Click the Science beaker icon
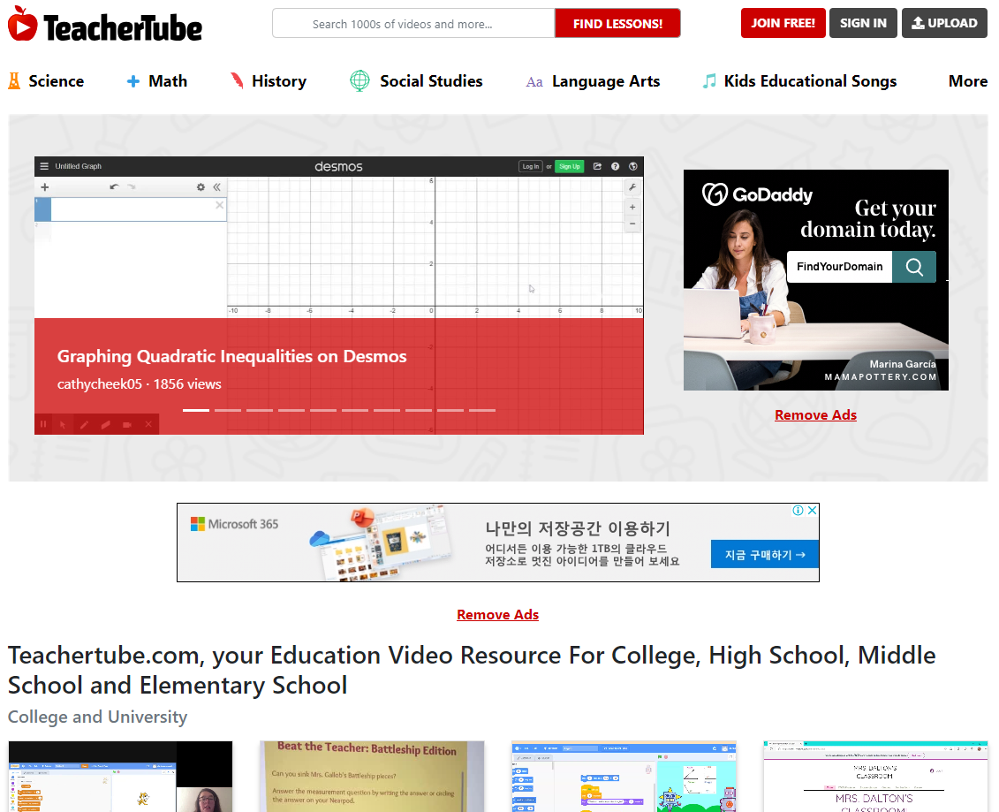The image size is (999, 812). tap(14, 81)
